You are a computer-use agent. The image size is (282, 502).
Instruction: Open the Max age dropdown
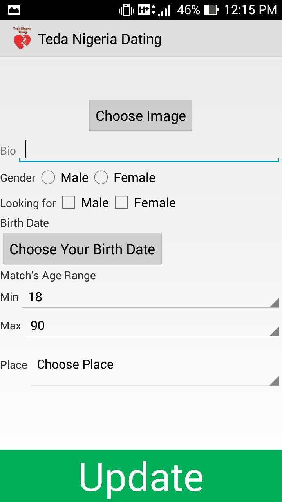(151, 326)
